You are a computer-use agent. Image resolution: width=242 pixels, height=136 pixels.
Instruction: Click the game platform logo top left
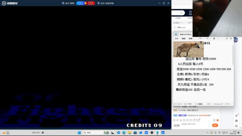coord(10,3)
